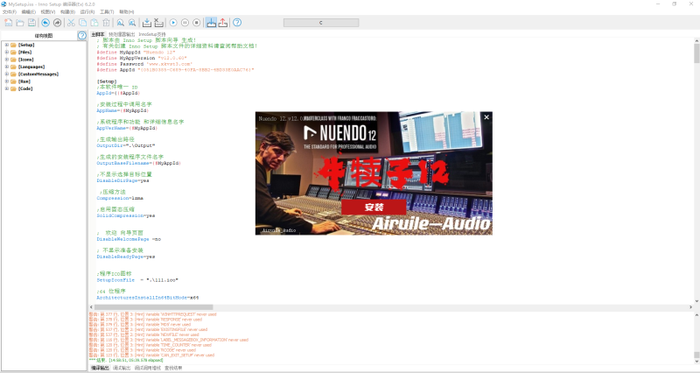This screenshot has width=700, height=373.
Task: Open the 运行(R) menu
Action: (x=87, y=11)
